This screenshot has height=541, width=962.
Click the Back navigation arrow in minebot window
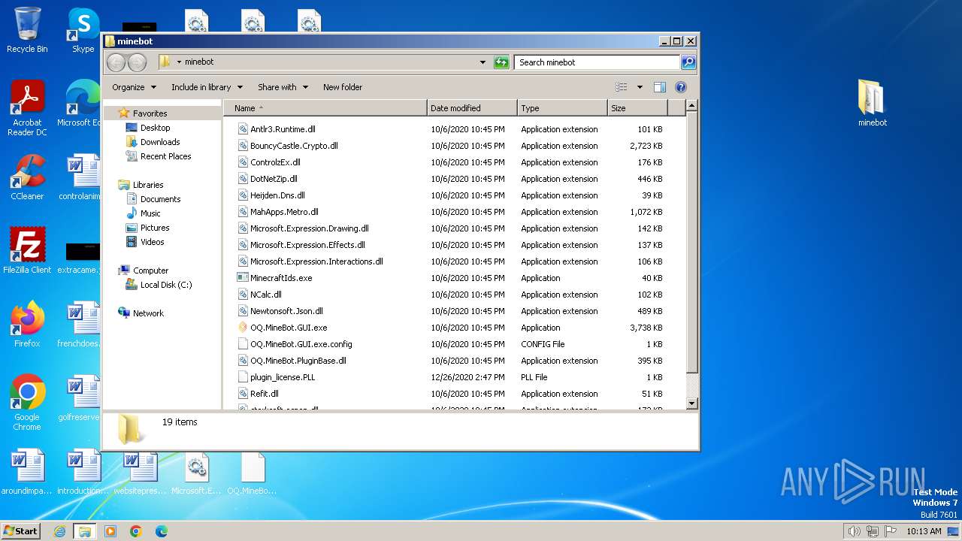[x=116, y=62]
